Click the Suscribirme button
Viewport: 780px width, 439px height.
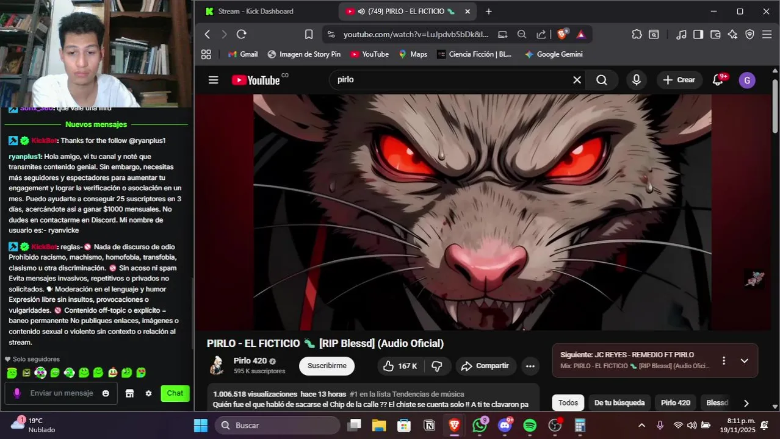(x=327, y=366)
